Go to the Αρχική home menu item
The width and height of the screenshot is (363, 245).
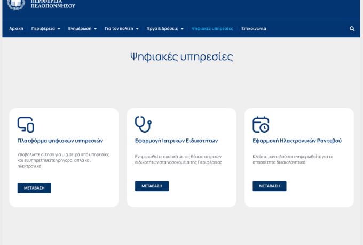[16, 29]
